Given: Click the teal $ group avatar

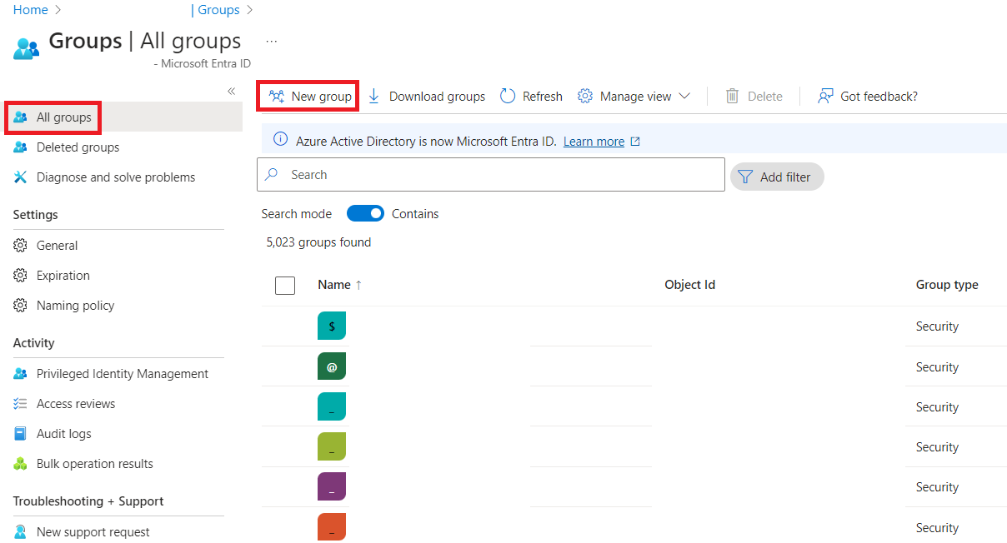Looking at the screenshot, I should 332,326.
